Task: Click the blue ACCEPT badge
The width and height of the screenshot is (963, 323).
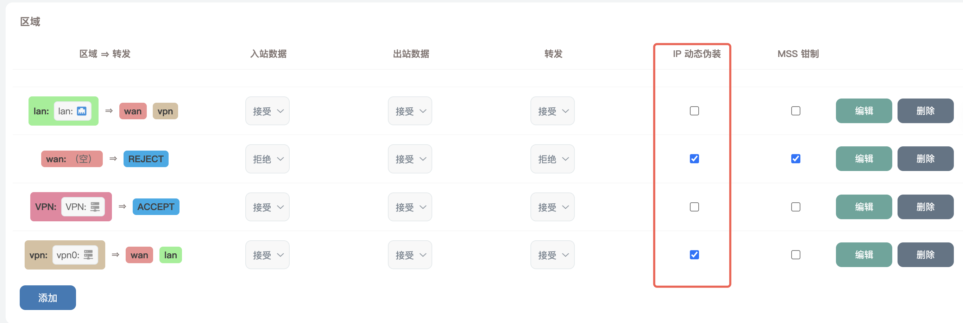Action: click(156, 207)
